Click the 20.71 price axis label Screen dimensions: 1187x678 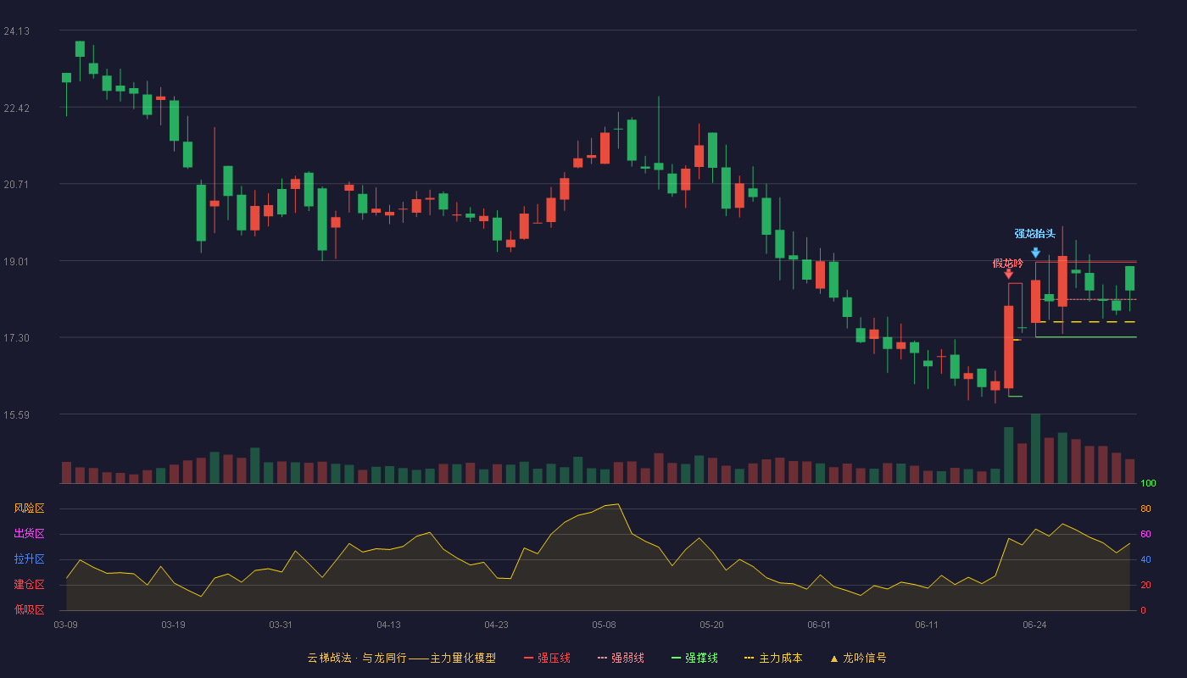coord(16,184)
